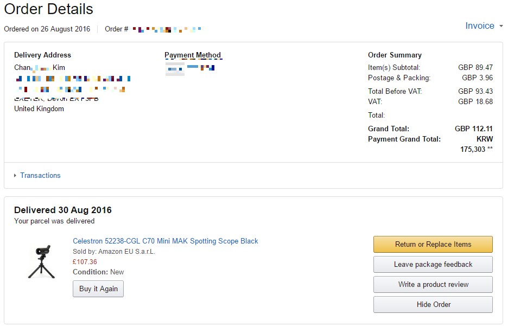Click the underlined Payment Method label
The width and height of the screenshot is (514, 333).
pos(193,55)
